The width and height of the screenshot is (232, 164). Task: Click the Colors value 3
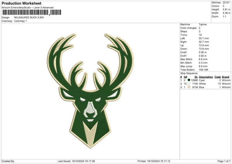click(x=223, y=6)
